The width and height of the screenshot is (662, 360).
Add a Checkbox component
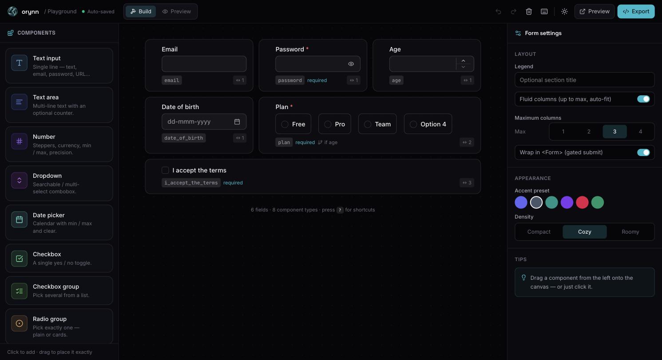pyautogui.click(x=59, y=258)
